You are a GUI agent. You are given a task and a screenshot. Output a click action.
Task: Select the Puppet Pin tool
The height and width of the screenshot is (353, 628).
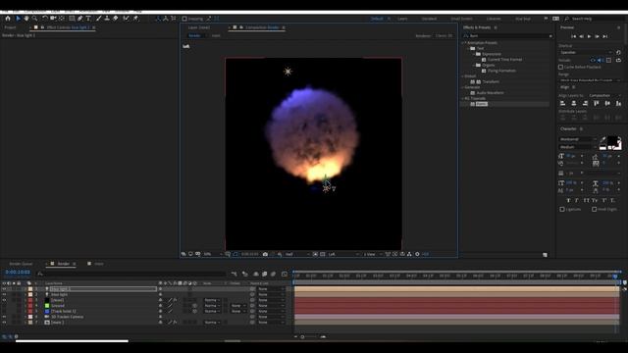(135, 19)
